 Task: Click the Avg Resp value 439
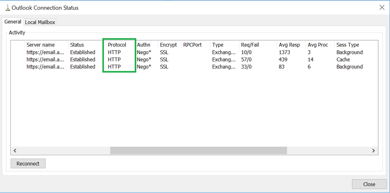(x=283, y=60)
